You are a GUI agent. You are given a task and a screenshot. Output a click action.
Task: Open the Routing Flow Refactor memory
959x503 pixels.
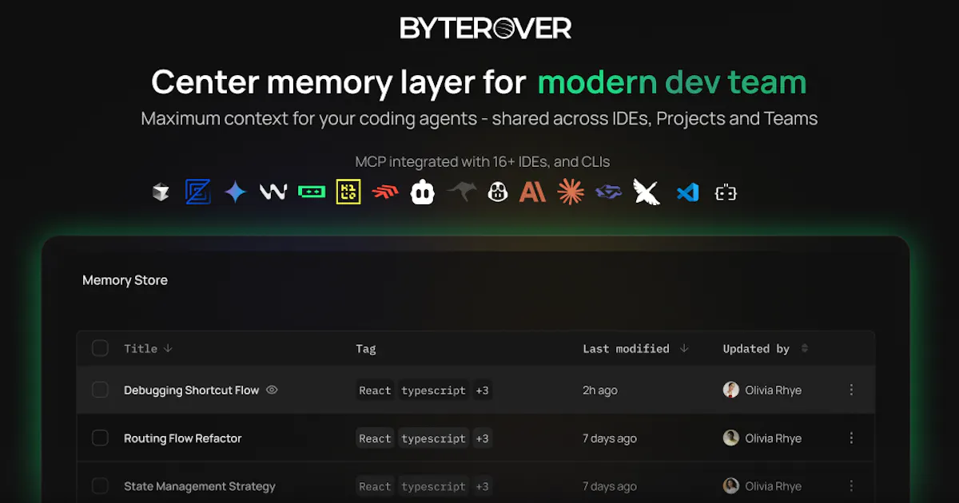point(182,438)
